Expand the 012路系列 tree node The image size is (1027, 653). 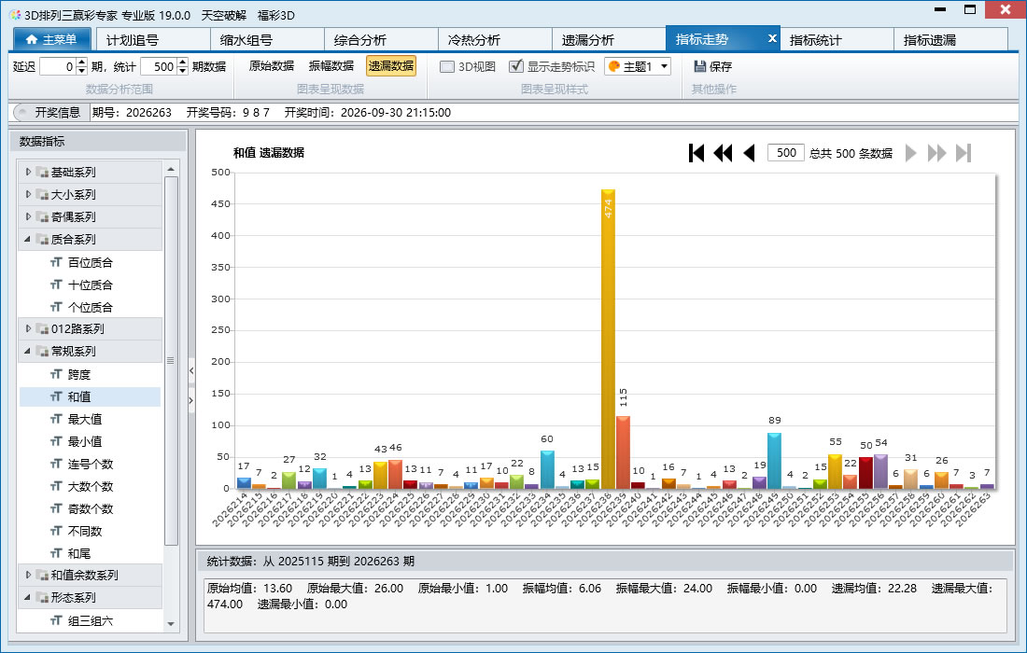coord(28,328)
